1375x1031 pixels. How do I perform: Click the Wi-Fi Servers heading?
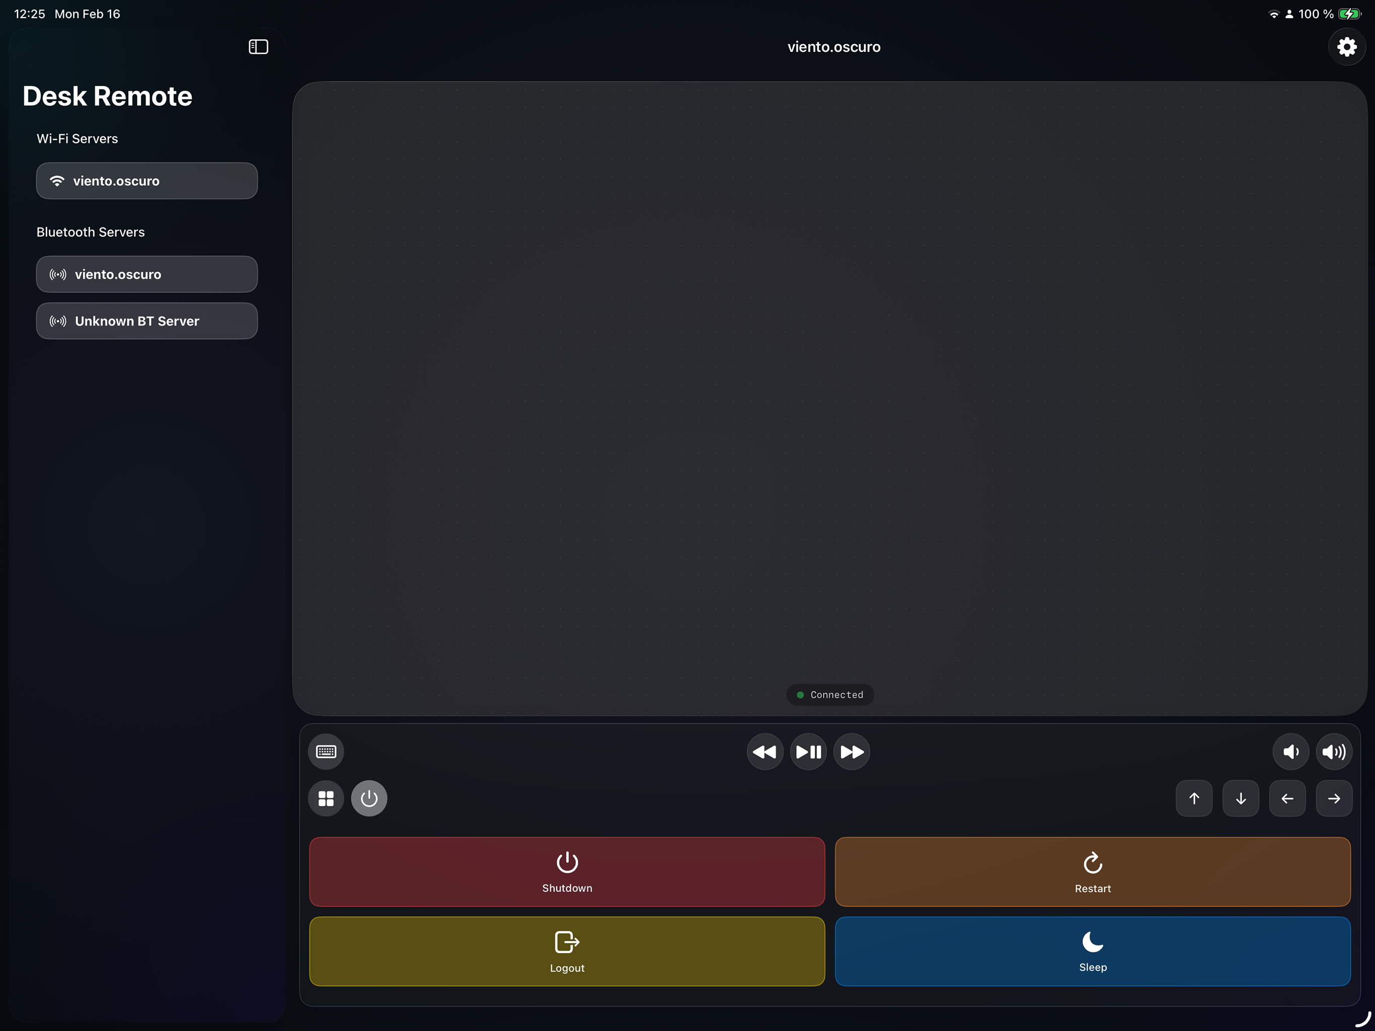77,138
